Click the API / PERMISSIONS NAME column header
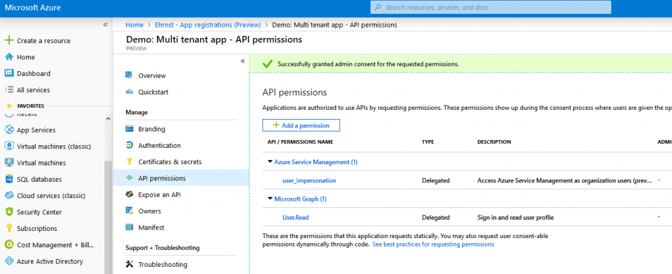 pos(300,142)
